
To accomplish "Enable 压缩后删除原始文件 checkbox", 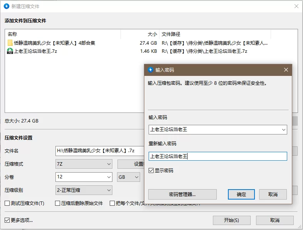I will coord(57,203).
